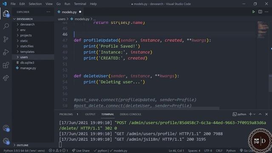Expand the static folder
Image resolution: width=272 pixels, height=153 pixels.
coord(33,41)
